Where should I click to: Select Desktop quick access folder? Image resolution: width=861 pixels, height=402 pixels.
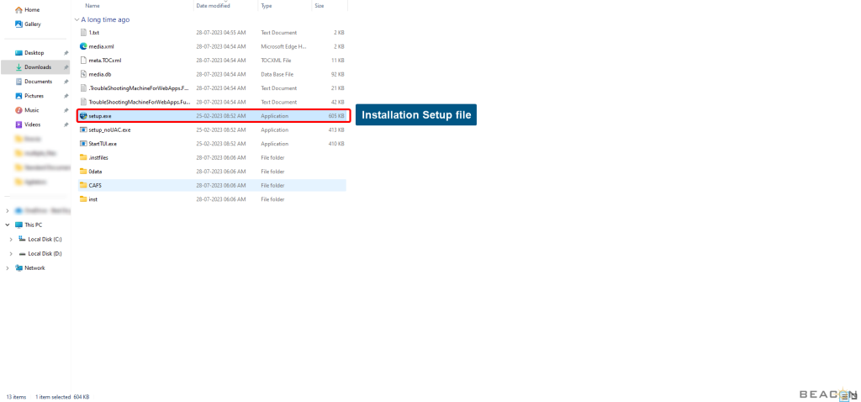pos(35,53)
